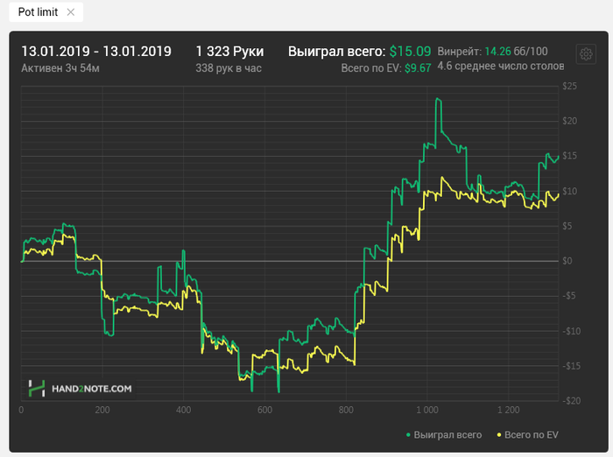Click the green line's highest peak
Viewport: 613px width, 457px height.
tap(436, 99)
